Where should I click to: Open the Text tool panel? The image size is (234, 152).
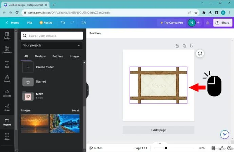point(7,64)
